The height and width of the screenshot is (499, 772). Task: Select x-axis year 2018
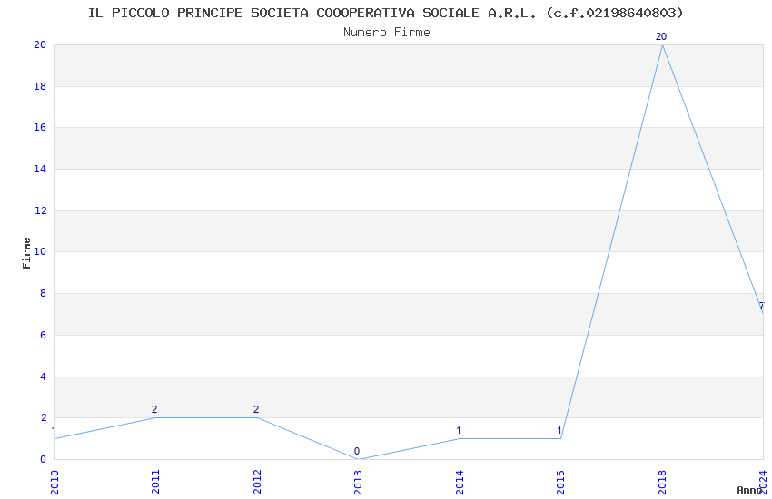coord(662,483)
